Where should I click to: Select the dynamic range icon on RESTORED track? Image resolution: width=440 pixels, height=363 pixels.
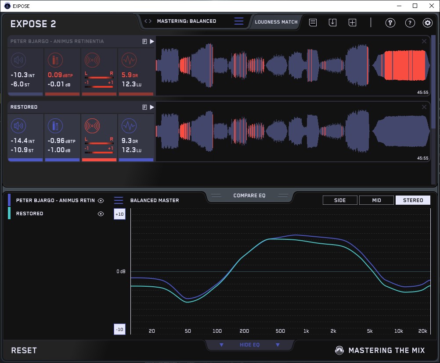(129, 126)
